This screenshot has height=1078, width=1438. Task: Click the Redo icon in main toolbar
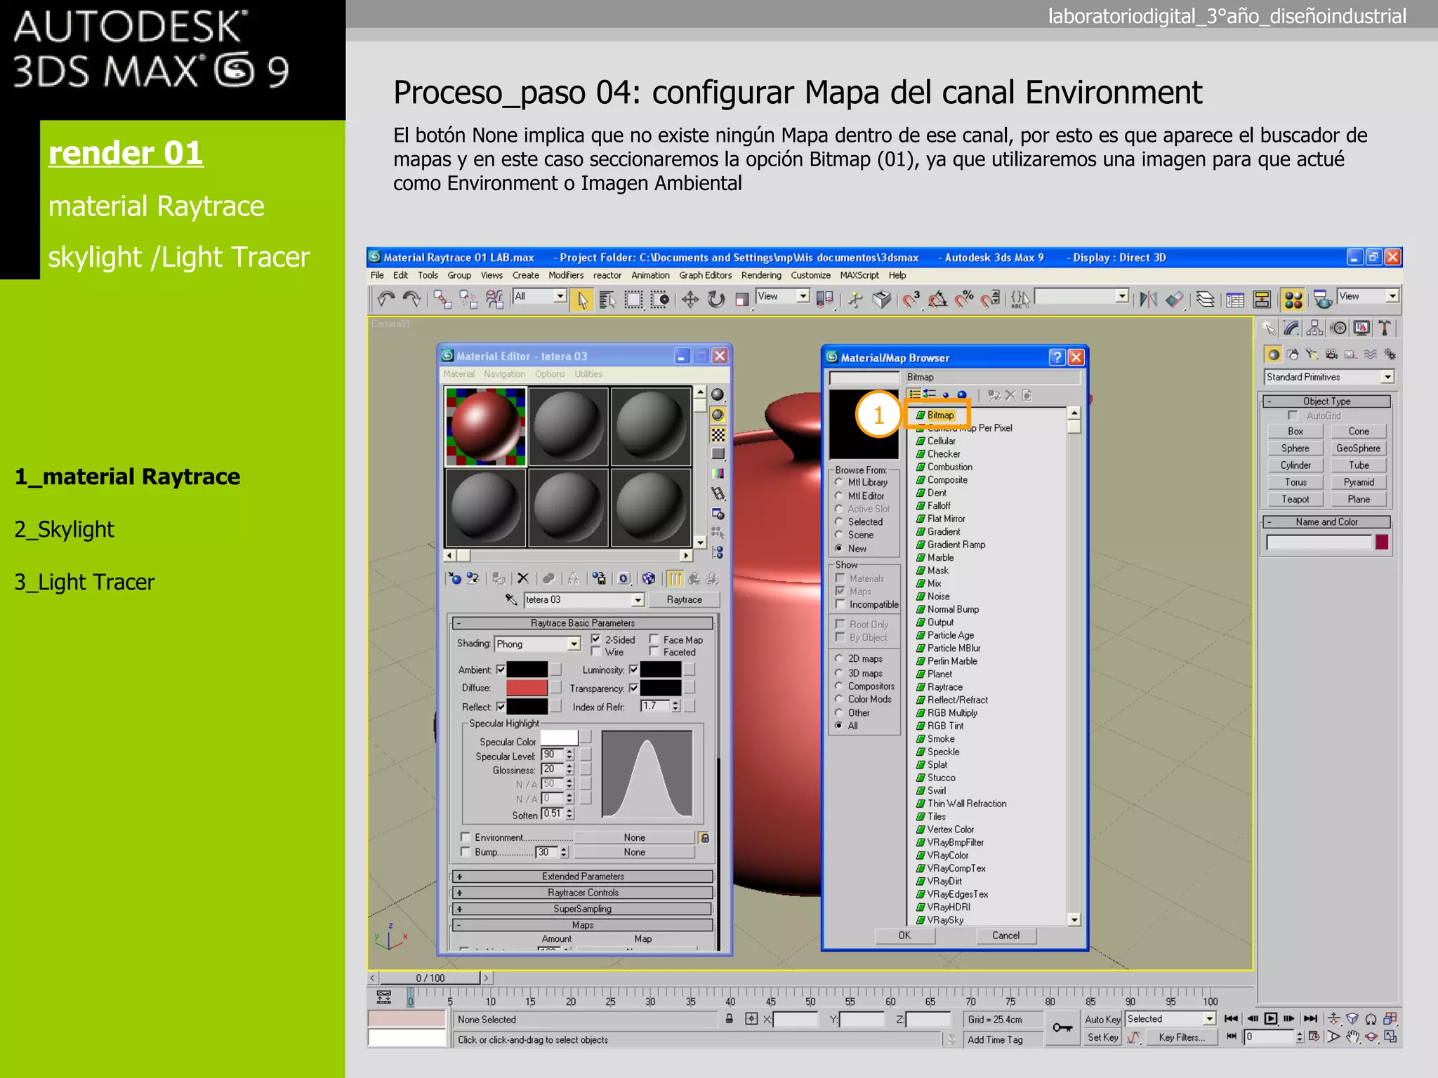[411, 300]
